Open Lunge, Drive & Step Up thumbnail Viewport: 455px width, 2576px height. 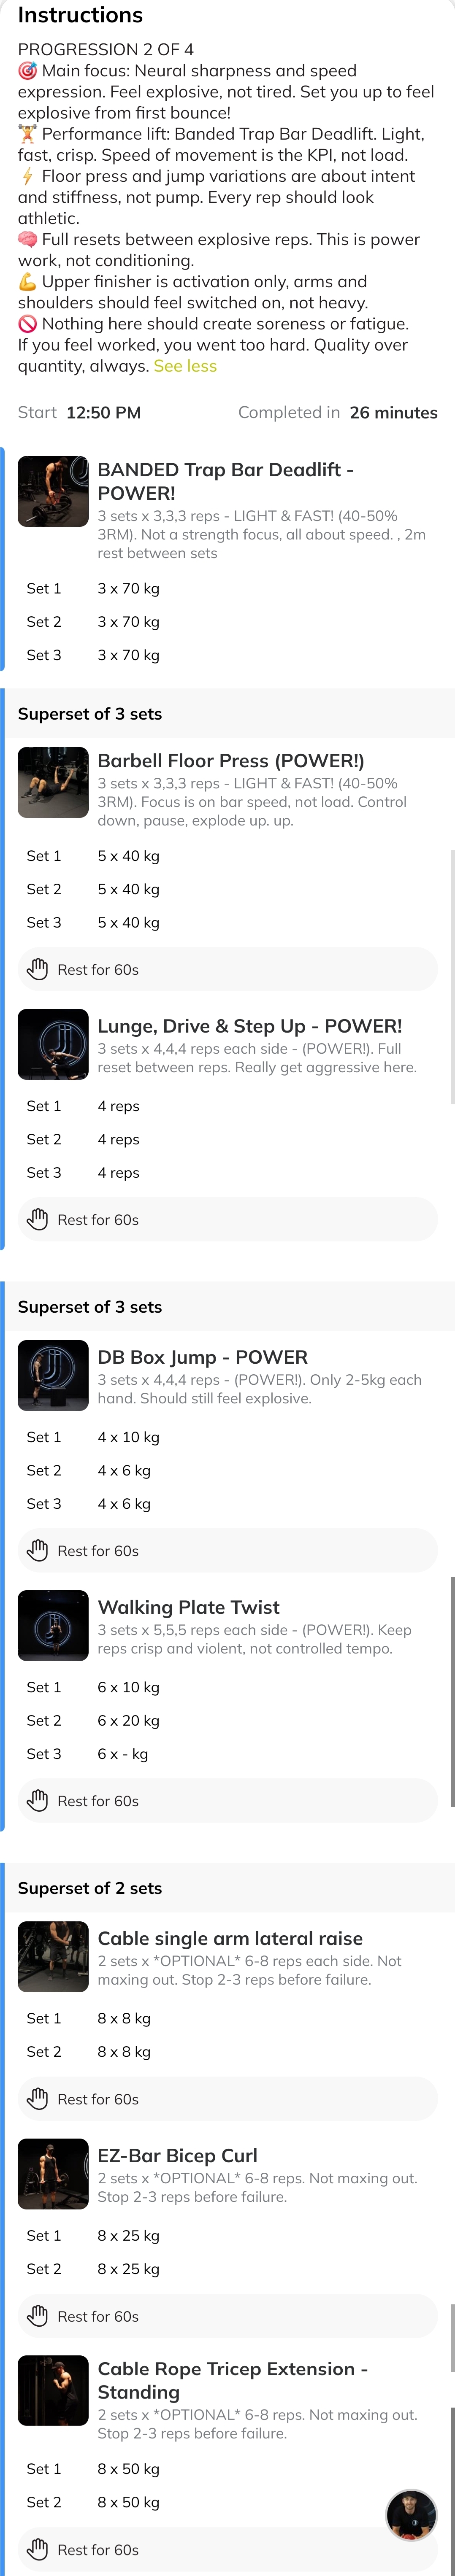point(53,1044)
